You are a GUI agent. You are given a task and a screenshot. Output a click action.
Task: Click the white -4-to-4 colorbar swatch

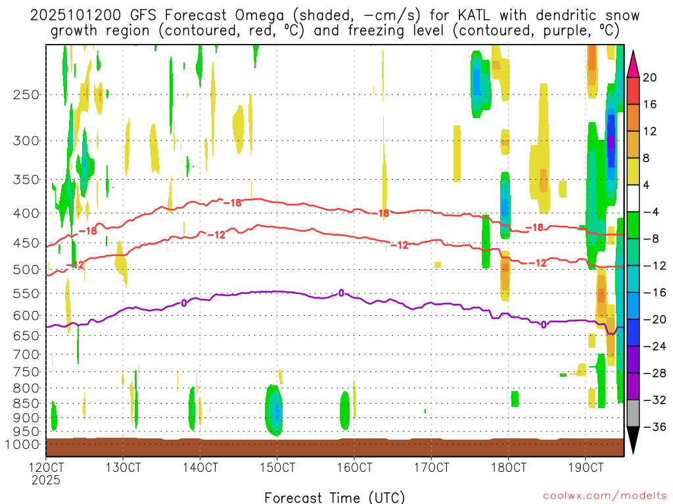(633, 198)
